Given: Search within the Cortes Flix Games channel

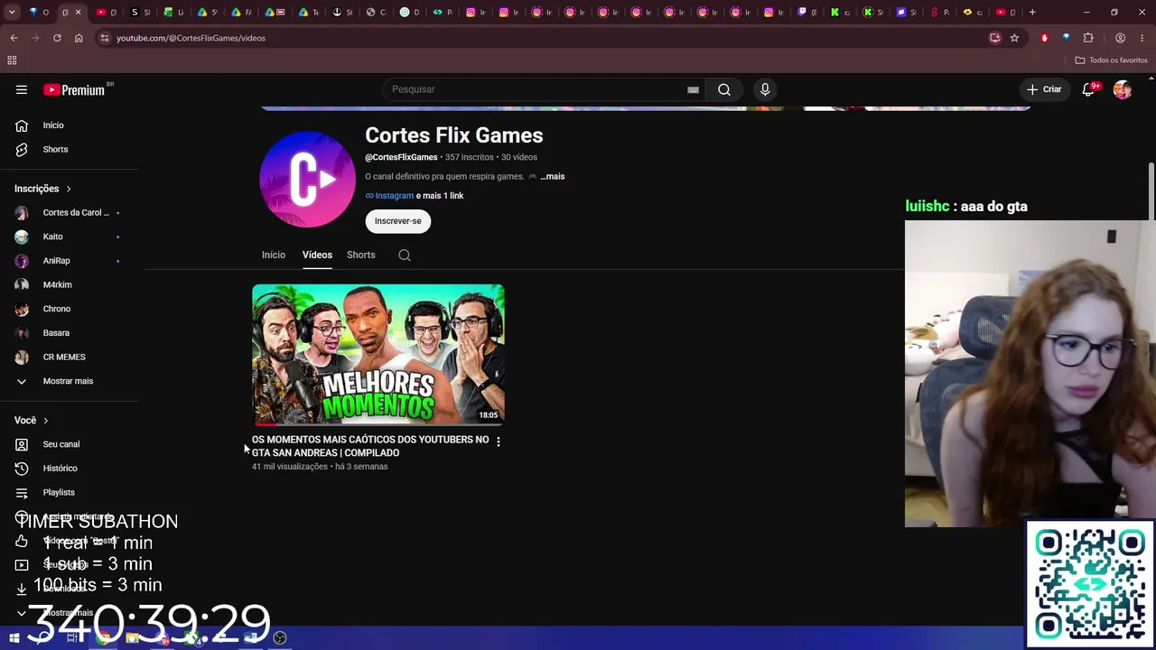Looking at the screenshot, I should pos(405,255).
